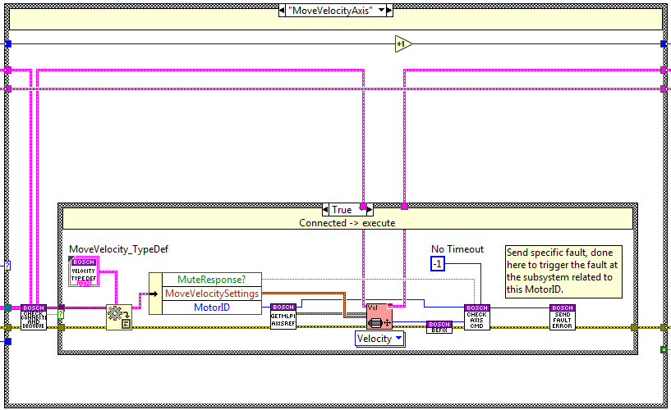The width and height of the screenshot is (671, 410).
Task: Open the MoveVelocityAxis case selector dropdown
Action: 381,10
